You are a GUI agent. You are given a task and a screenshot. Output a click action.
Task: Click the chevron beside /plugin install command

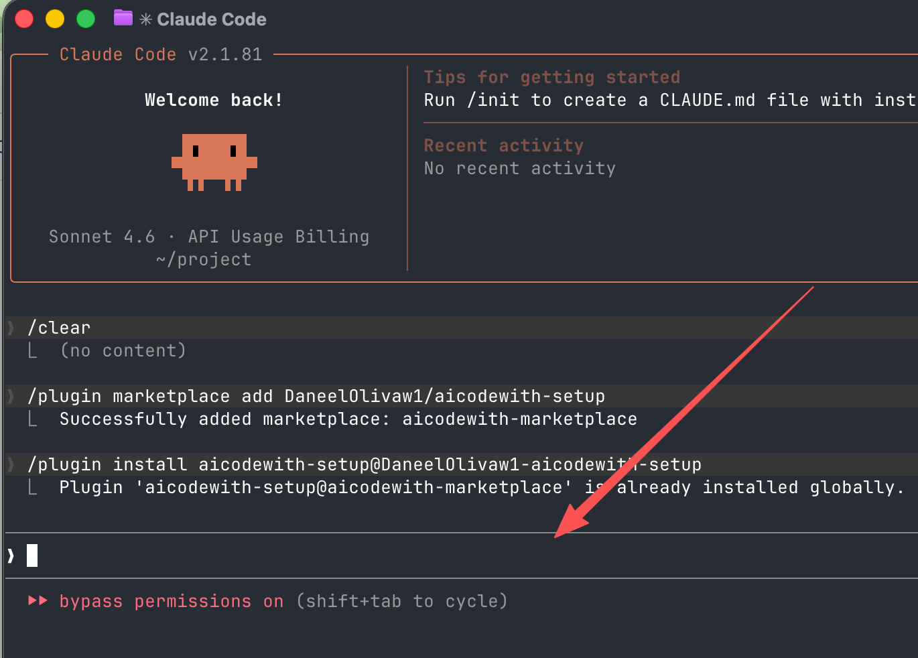[x=11, y=464]
